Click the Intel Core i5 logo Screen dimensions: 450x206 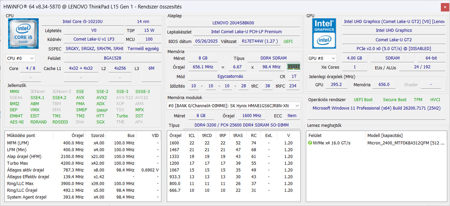(x=23, y=34)
